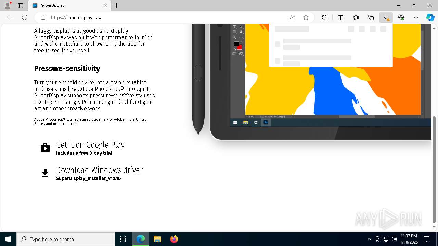Screen dimensions: 438x246
Task: Open the volume control in system tray
Action: [x=394, y=239]
